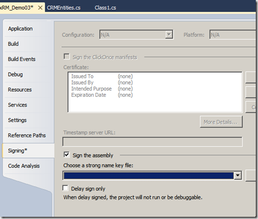
Task: Click the More Details... button
Action: click(221, 122)
